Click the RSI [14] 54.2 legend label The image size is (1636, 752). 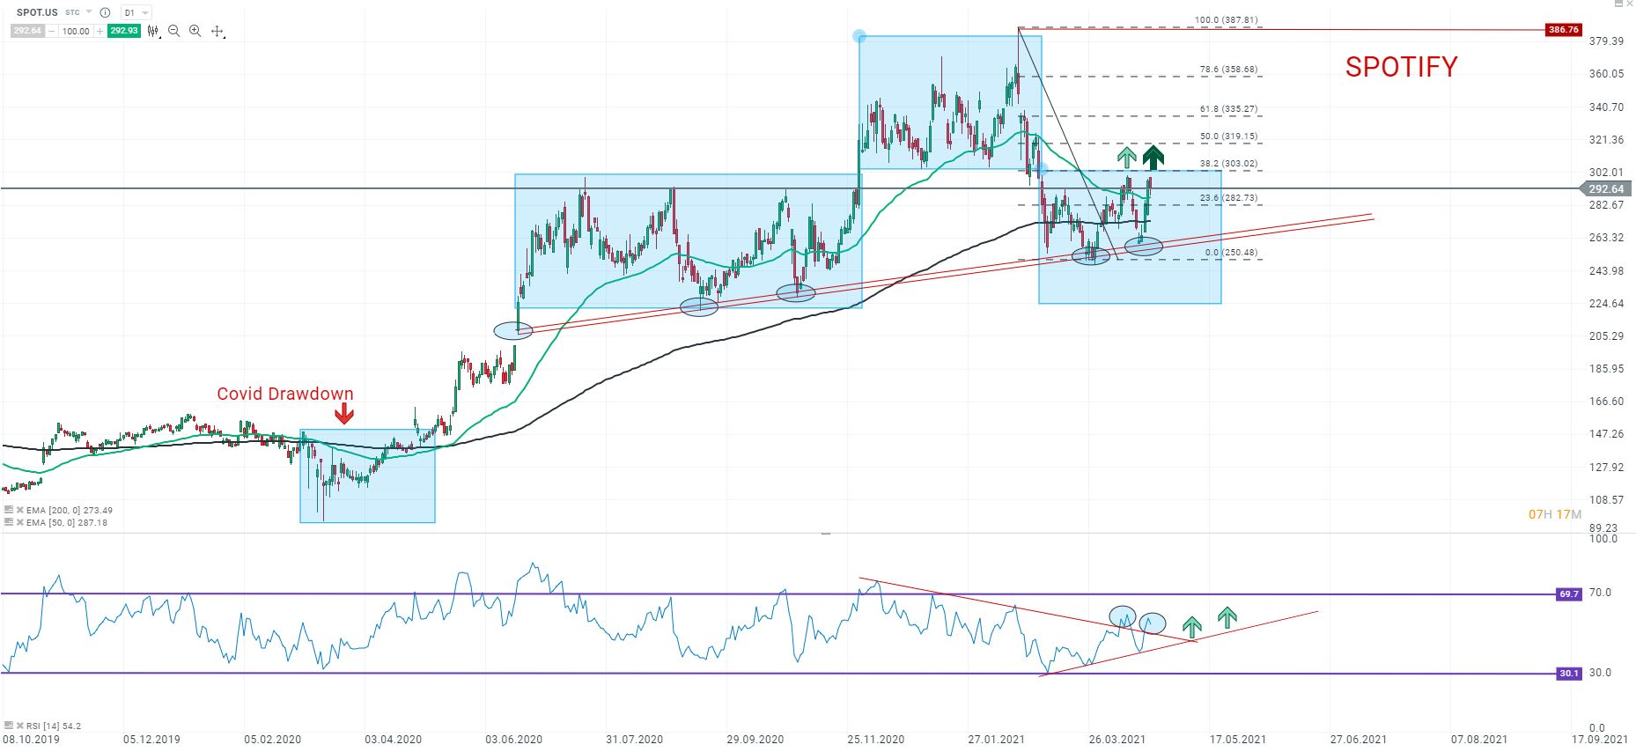click(54, 726)
